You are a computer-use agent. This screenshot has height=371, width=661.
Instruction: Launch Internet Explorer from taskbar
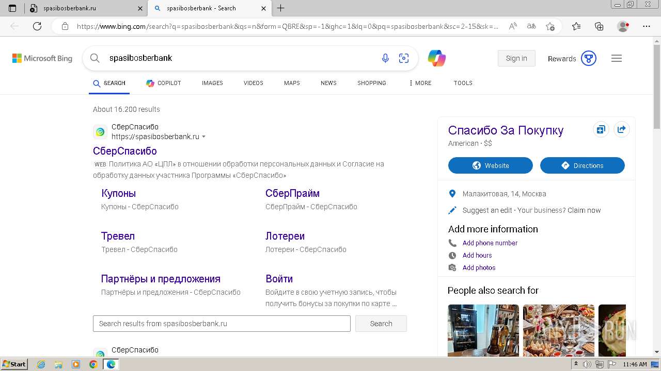pyautogui.click(x=41, y=364)
